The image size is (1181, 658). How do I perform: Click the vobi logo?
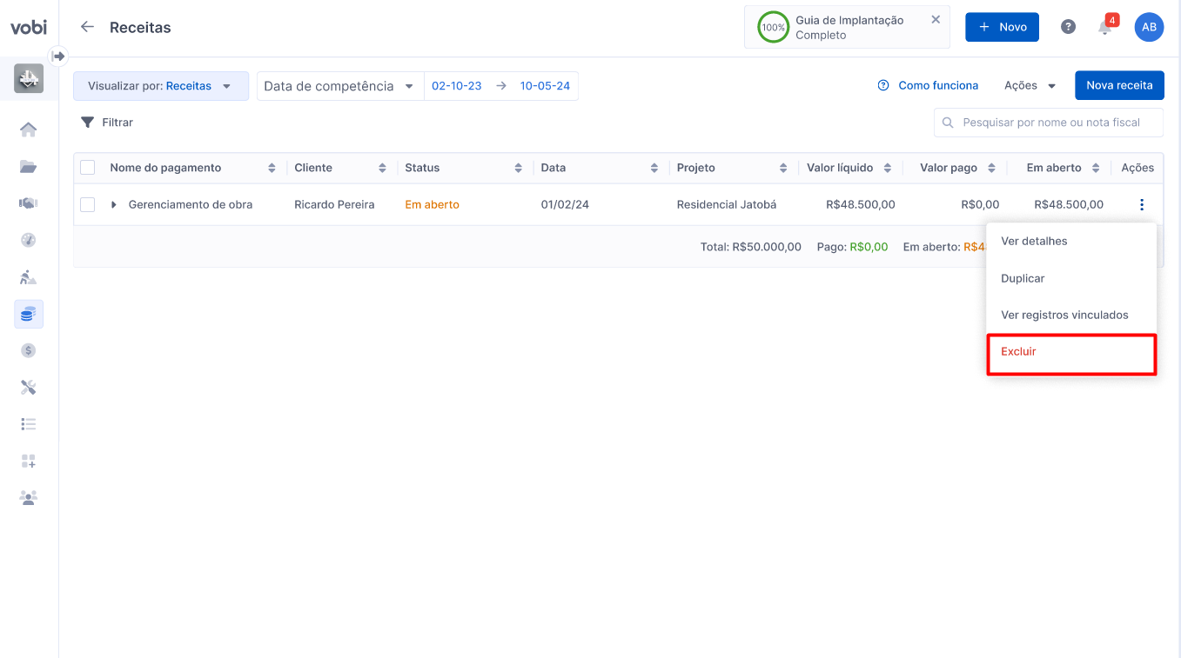[x=29, y=28]
